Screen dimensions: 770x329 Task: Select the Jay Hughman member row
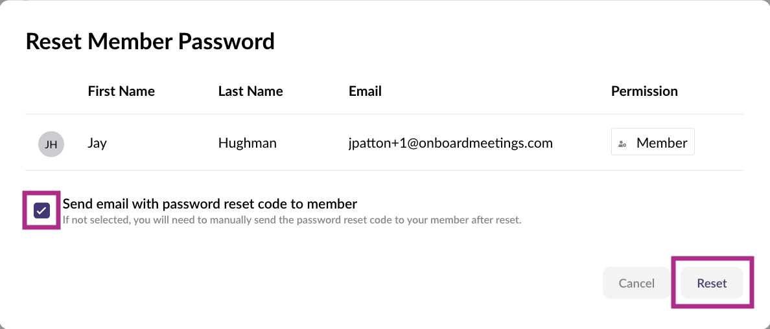(384, 143)
